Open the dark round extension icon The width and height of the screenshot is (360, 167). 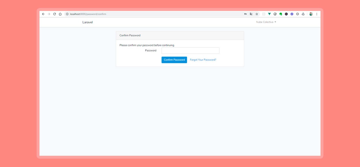point(286,14)
